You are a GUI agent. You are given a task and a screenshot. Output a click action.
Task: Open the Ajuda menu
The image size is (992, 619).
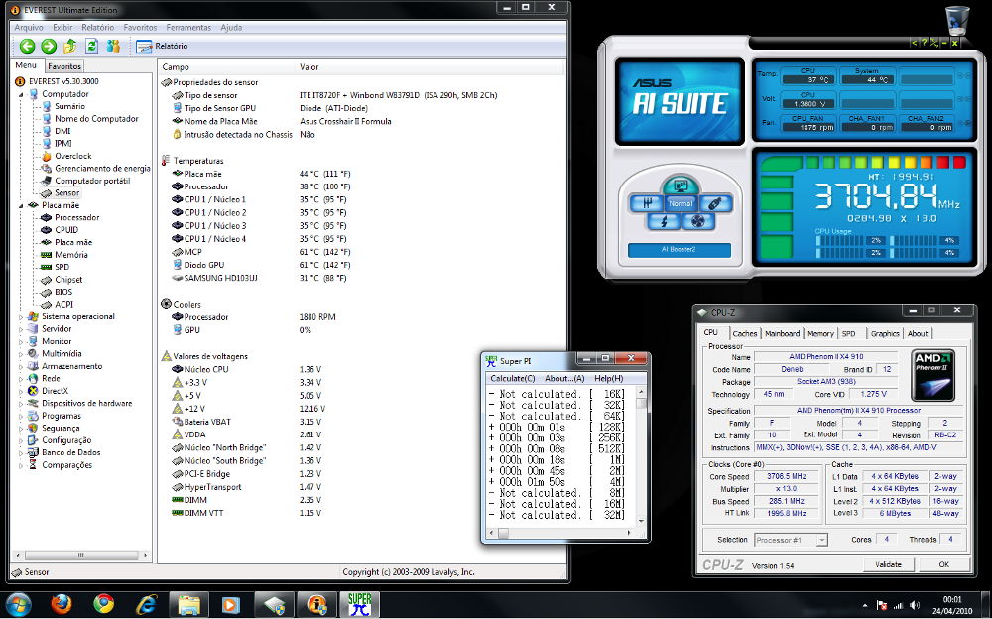[231, 27]
